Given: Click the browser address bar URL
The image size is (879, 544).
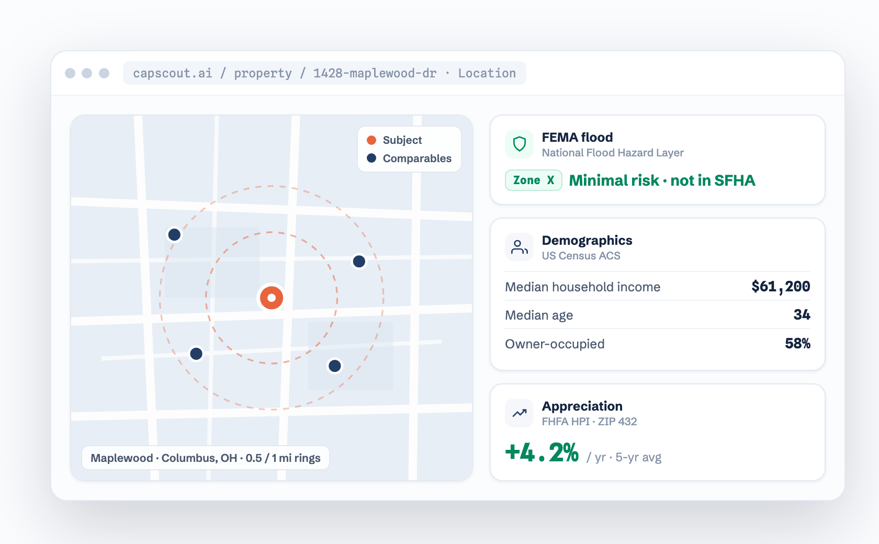Looking at the screenshot, I should pyautogui.click(x=324, y=73).
